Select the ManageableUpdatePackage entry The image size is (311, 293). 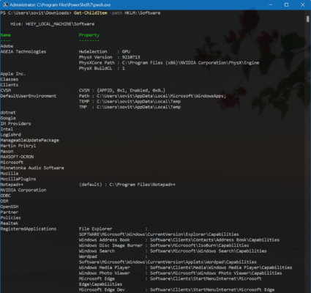tap(29, 140)
